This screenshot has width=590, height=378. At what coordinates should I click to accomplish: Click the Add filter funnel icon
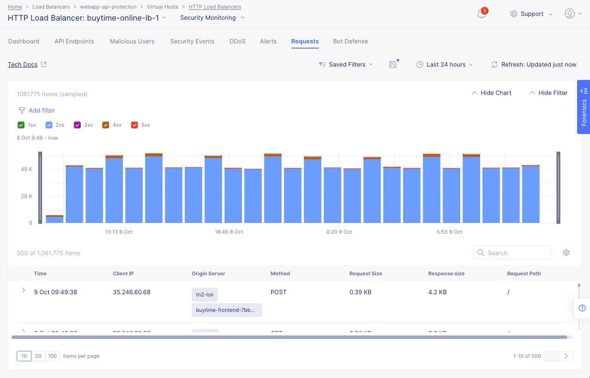pos(22,110)
